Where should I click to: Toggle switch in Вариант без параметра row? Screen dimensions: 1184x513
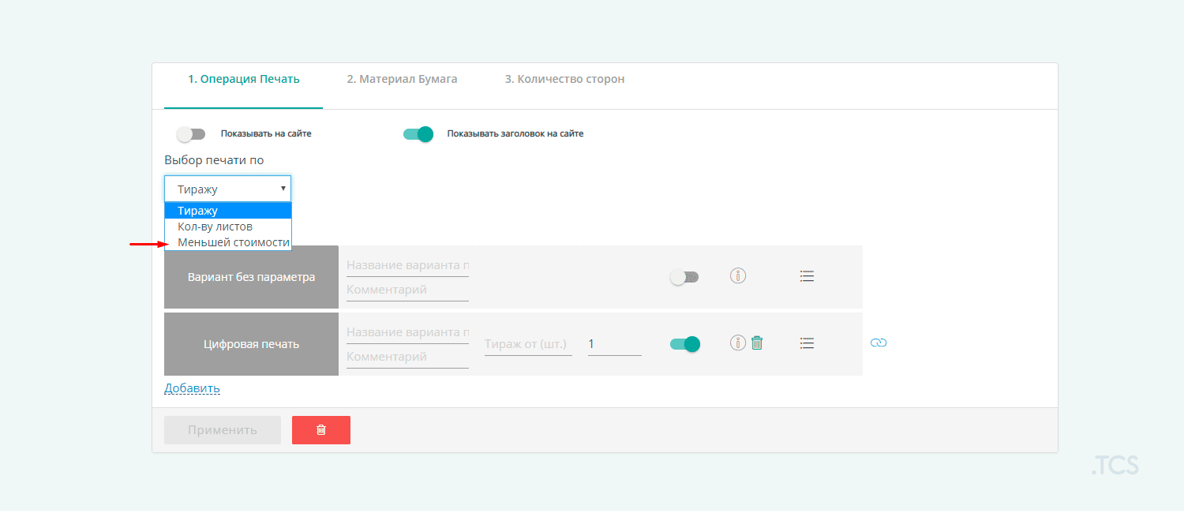684,278
